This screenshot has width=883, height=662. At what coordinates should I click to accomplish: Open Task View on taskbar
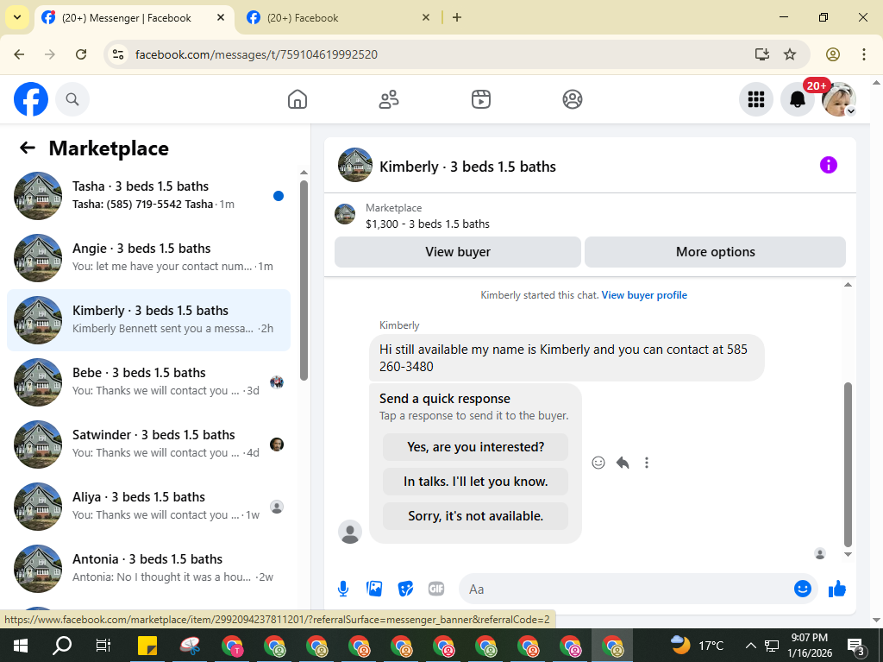tap(103, 645)
